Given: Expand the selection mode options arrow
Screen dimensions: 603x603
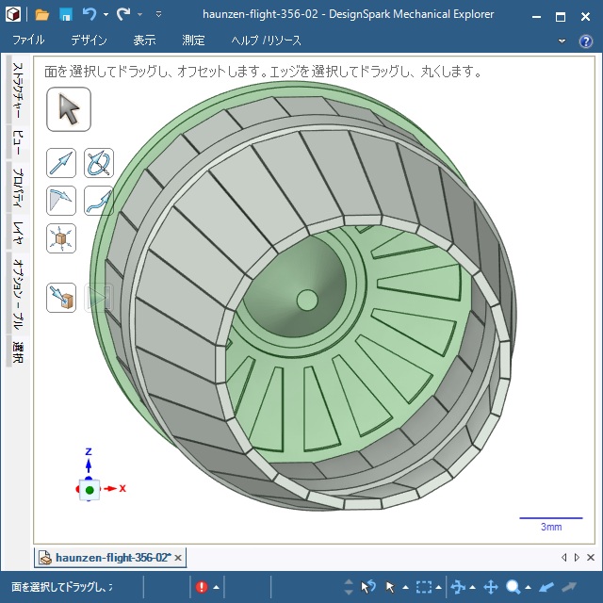Looking at the screenshot, I should click(x=405, y=587).
